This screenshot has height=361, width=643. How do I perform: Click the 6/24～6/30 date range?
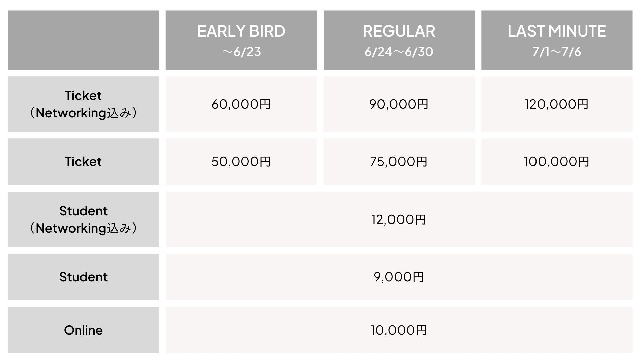coord(399,52)
